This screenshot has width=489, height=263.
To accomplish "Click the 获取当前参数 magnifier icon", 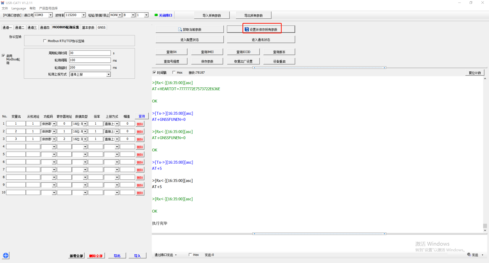I will click(180, 30).
